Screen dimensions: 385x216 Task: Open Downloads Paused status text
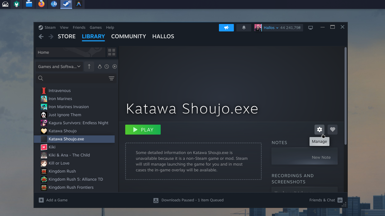coord(192,200)
